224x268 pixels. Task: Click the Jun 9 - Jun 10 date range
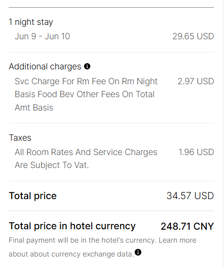pyautogui.click(x=43, y=36)
